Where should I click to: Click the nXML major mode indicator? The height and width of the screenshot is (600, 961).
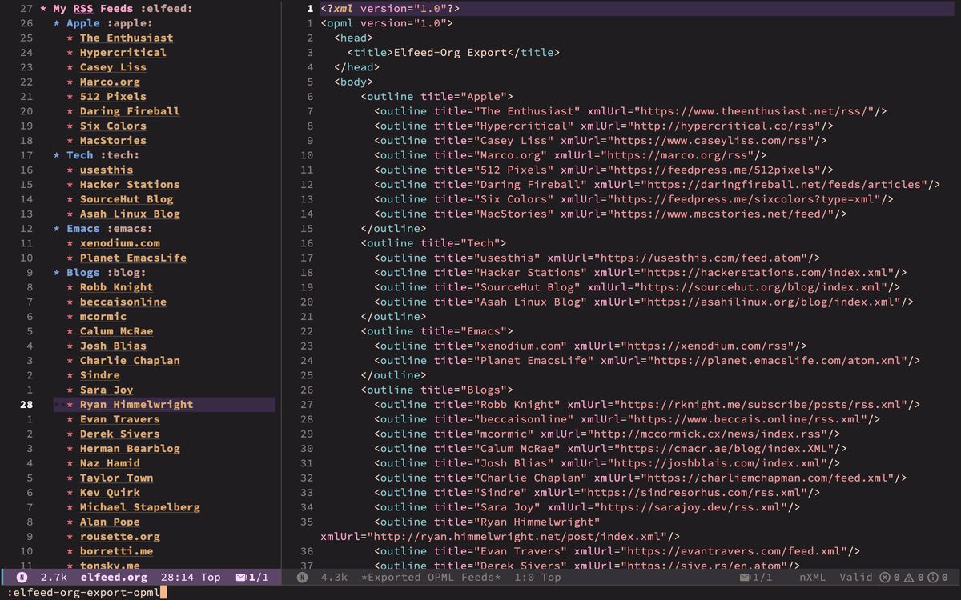813,577
